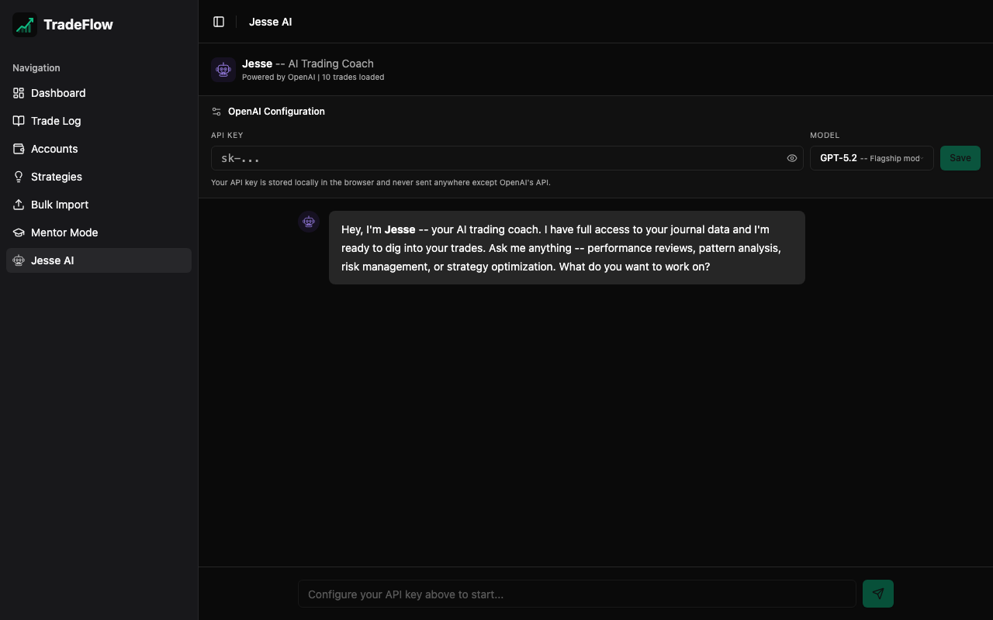993x620 pixels.
Task: Open the GPT-5.2 model dropdown
Action: [x=871, y=158]
